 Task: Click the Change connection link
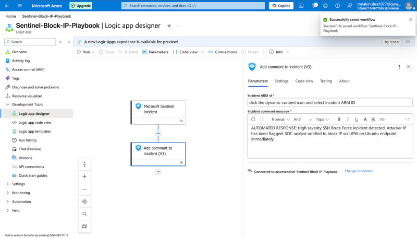coord(359,171)
